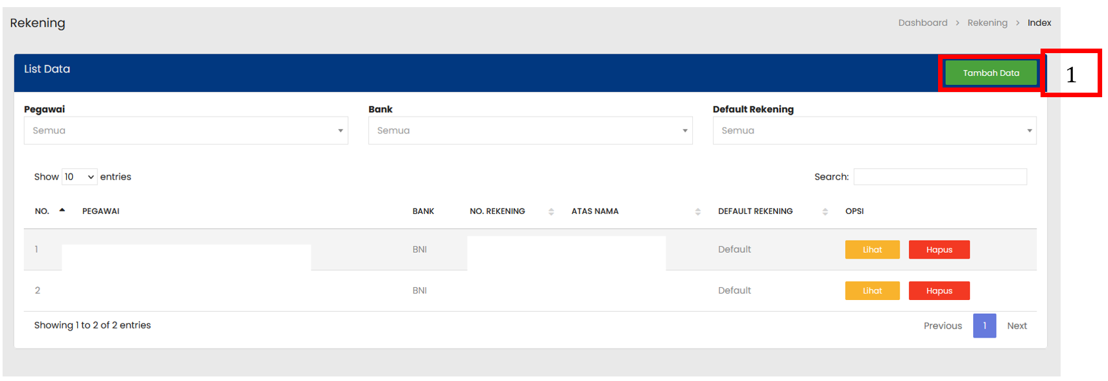The height and width of the screenshot is (381, 1108).
Task: Go to the Next page
Action: coord(1017,326)
